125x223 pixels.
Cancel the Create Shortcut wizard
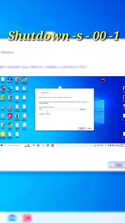click(x=89, y=129)
